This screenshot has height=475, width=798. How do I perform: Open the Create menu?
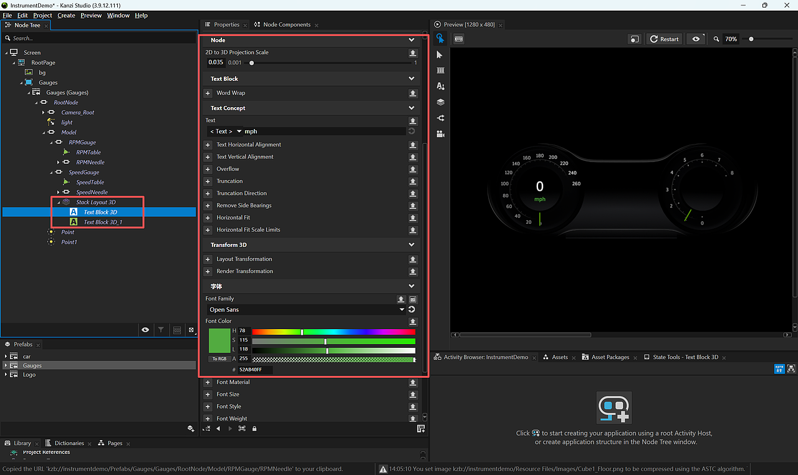pyautogui.click(x=66, y=16)
